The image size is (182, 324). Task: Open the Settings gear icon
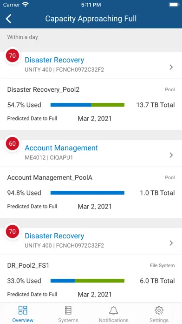point(159,310)
